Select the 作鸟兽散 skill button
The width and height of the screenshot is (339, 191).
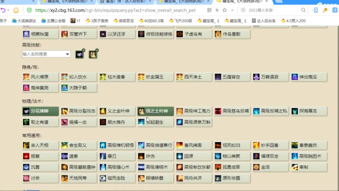pos(232,34)
